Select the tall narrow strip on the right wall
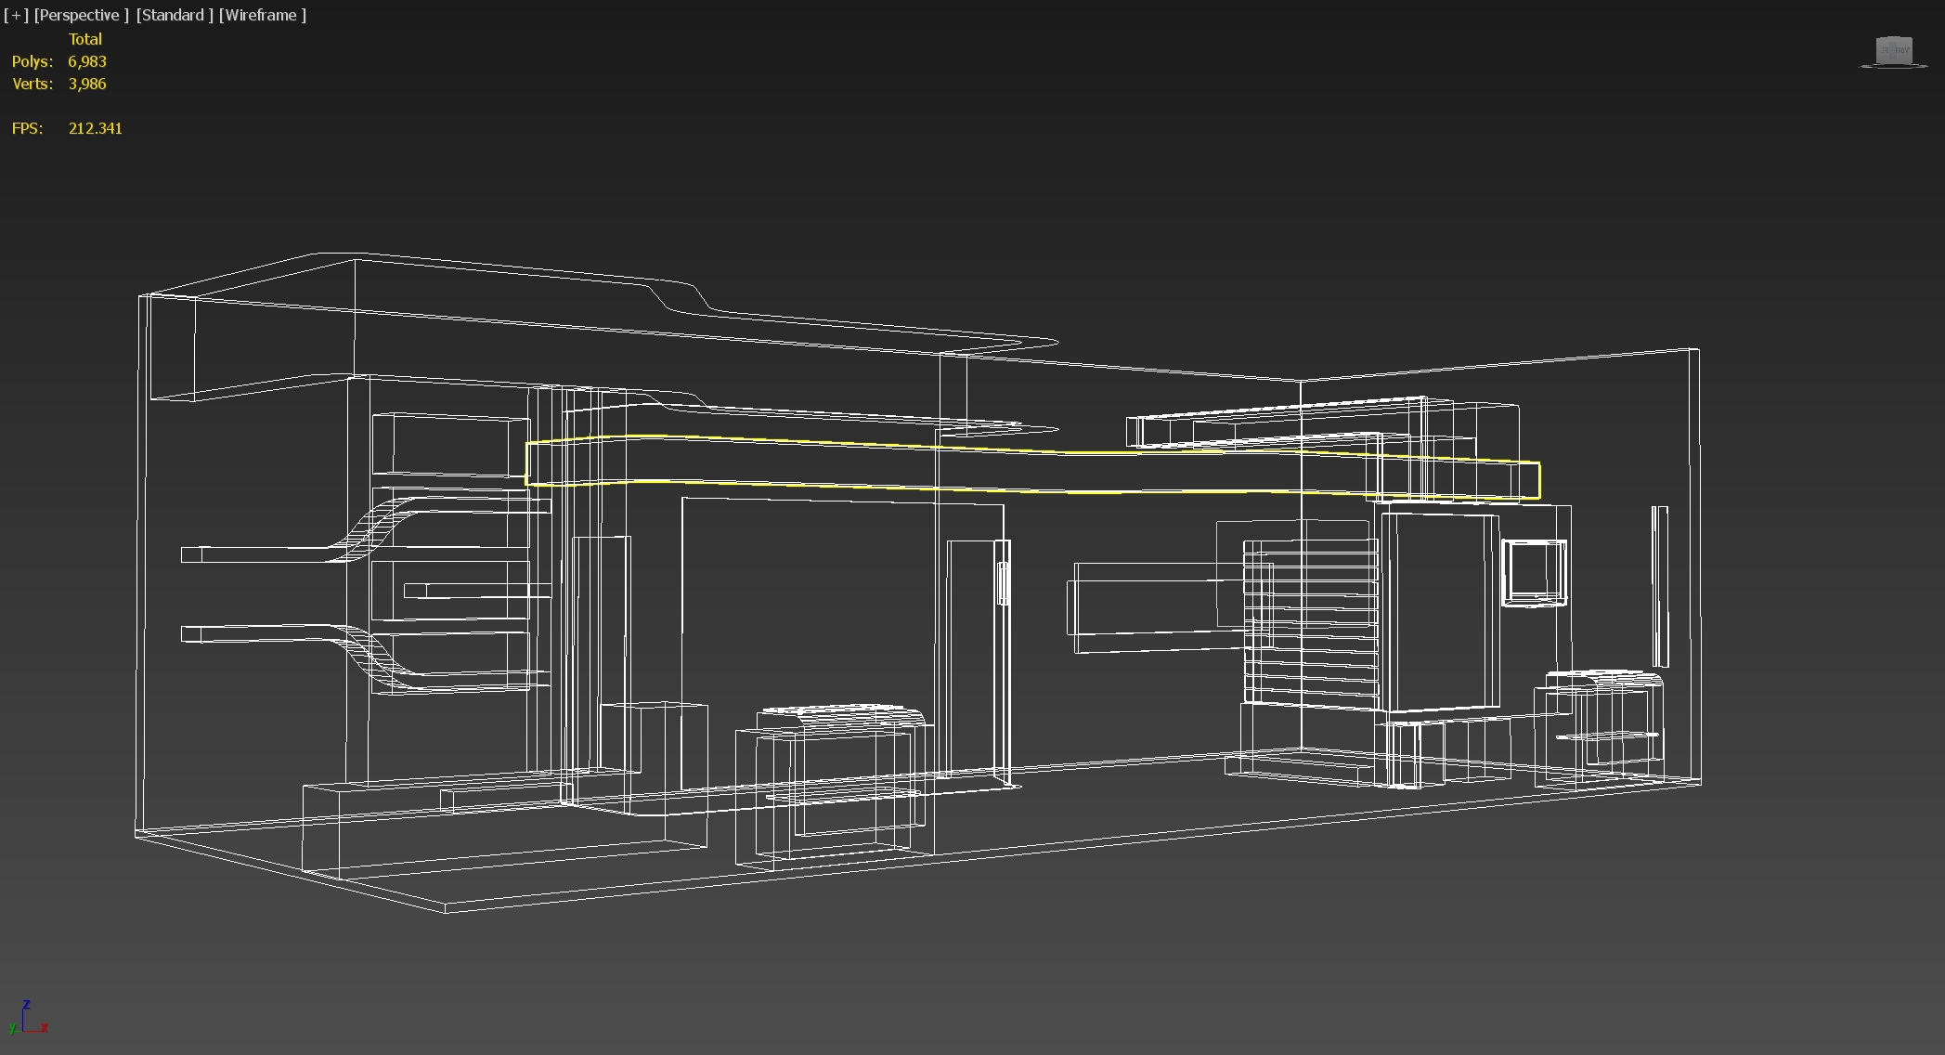The width and height of the screenshot is (1945, 1055). [1659, 585]
